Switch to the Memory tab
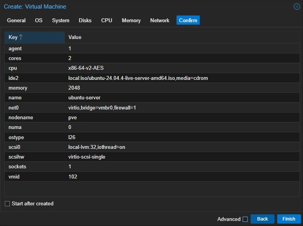 [131, 20]
